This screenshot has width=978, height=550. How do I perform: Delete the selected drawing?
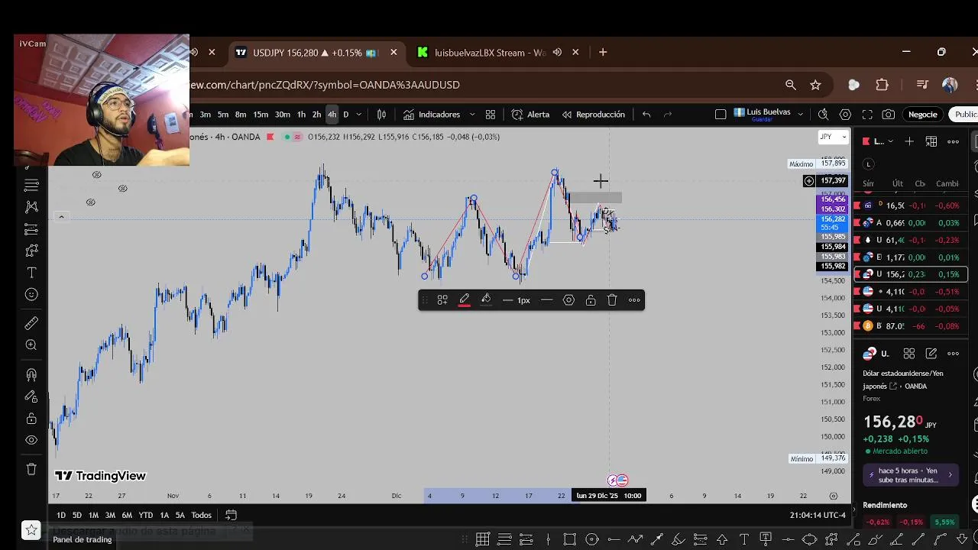point(612,300)
